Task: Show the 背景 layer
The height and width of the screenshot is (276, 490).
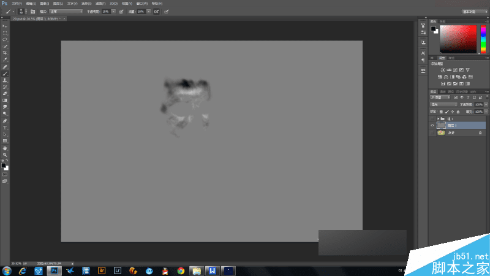Action: click(432, 132)
